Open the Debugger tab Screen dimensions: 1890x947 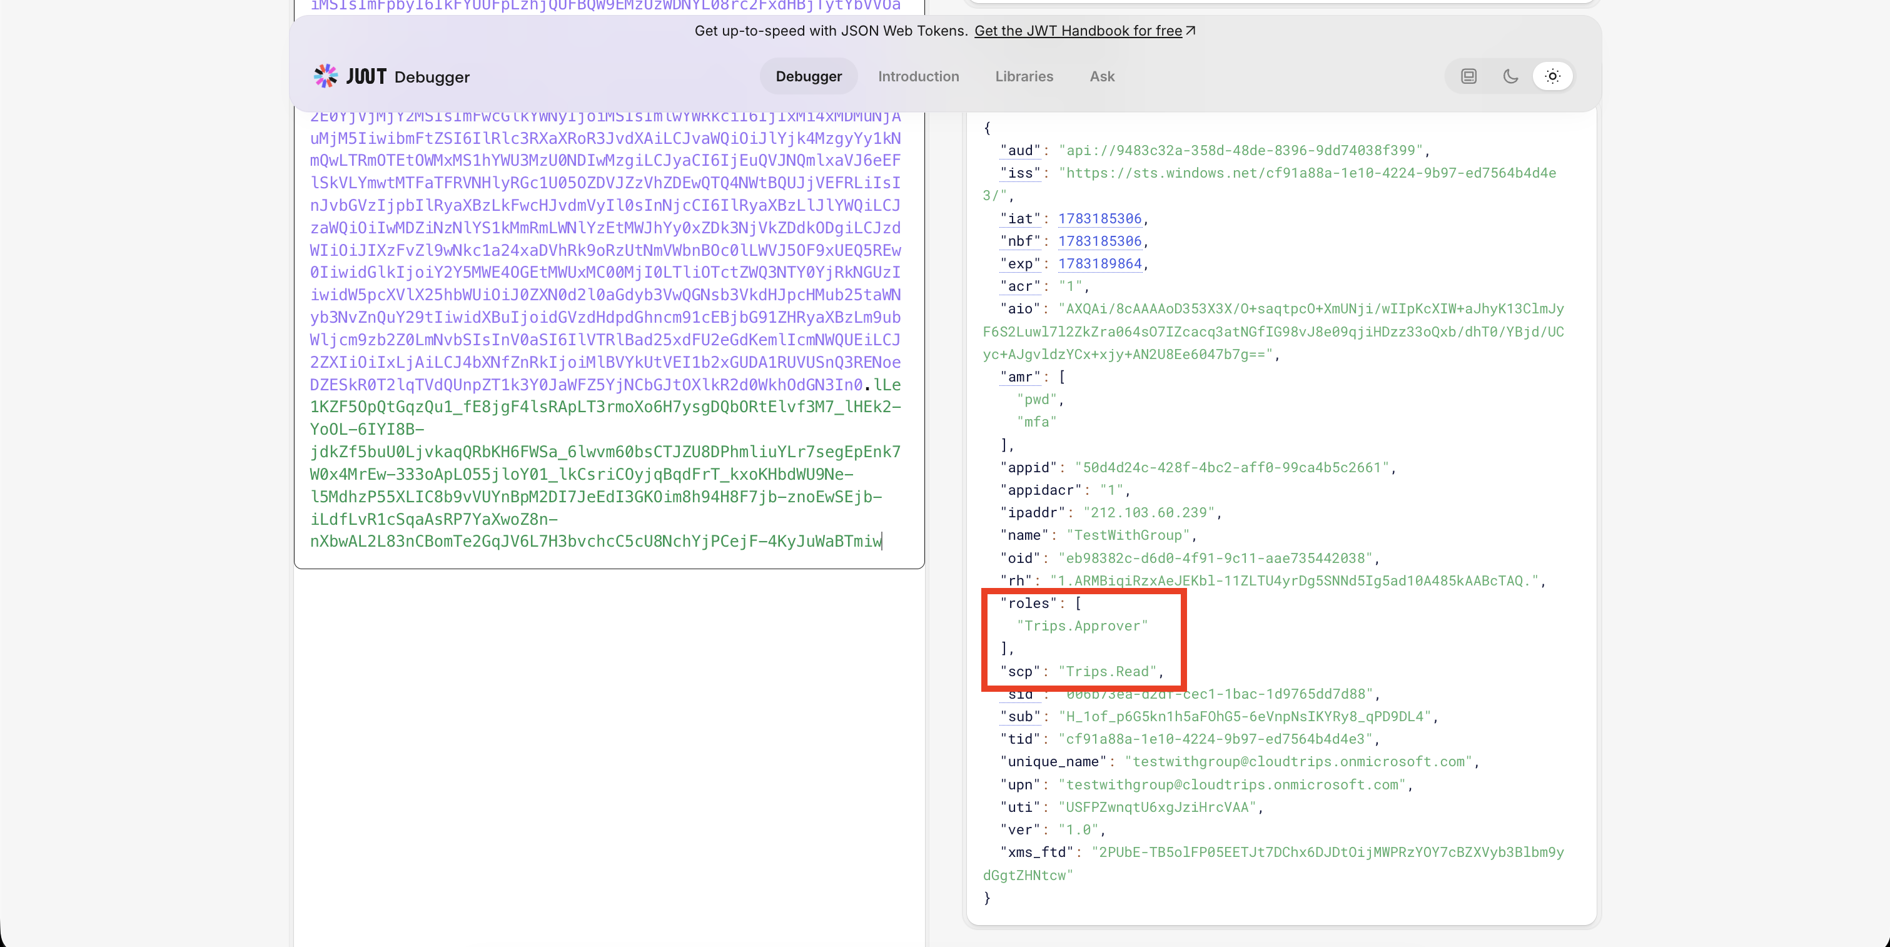809,76
